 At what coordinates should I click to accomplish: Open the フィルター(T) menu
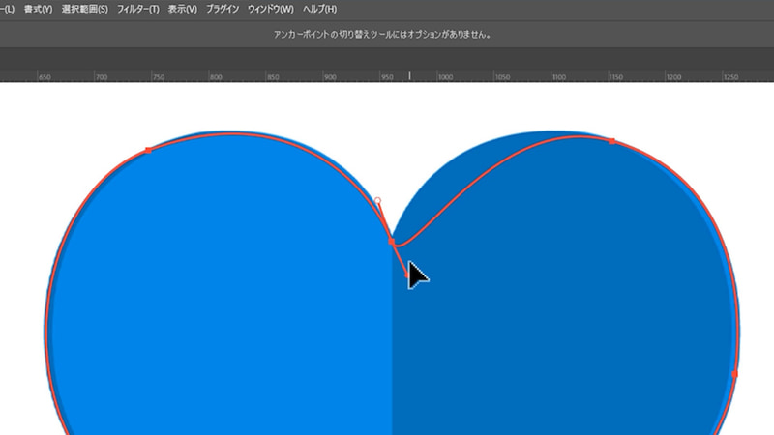pos(137,9)
